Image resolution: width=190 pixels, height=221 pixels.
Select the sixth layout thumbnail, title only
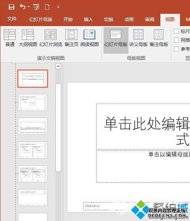coord(33,198)
